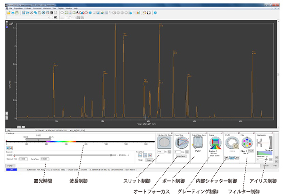Select the third Read Mode icon
This screenshot has width=283, height=196.
[150, 155]
